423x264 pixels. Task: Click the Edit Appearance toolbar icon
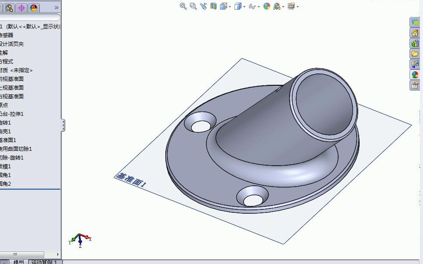coord(267,7)
